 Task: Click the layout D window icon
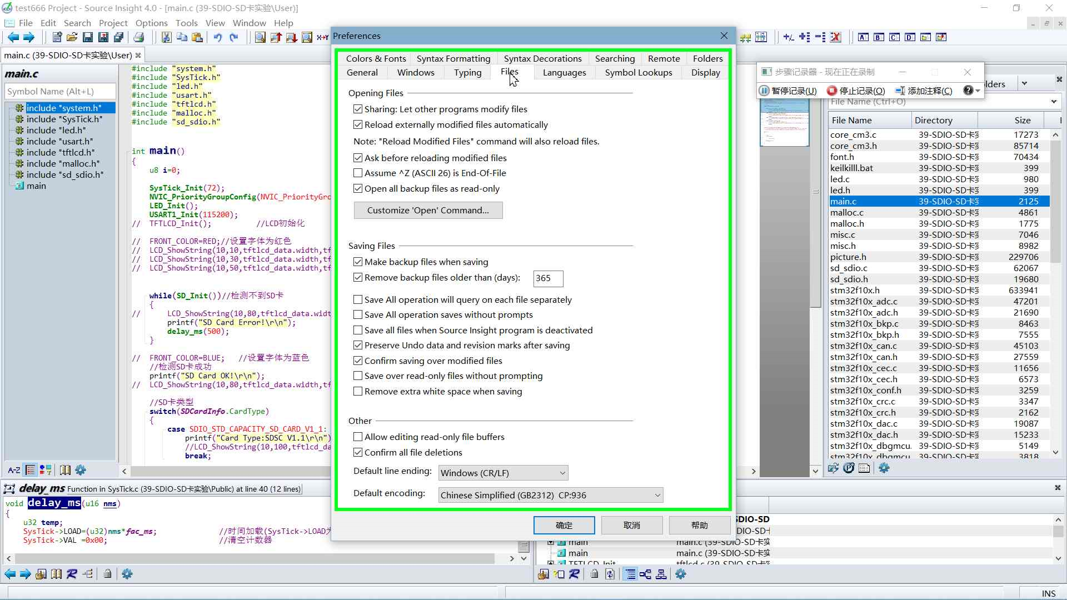[x=910, y=37]
